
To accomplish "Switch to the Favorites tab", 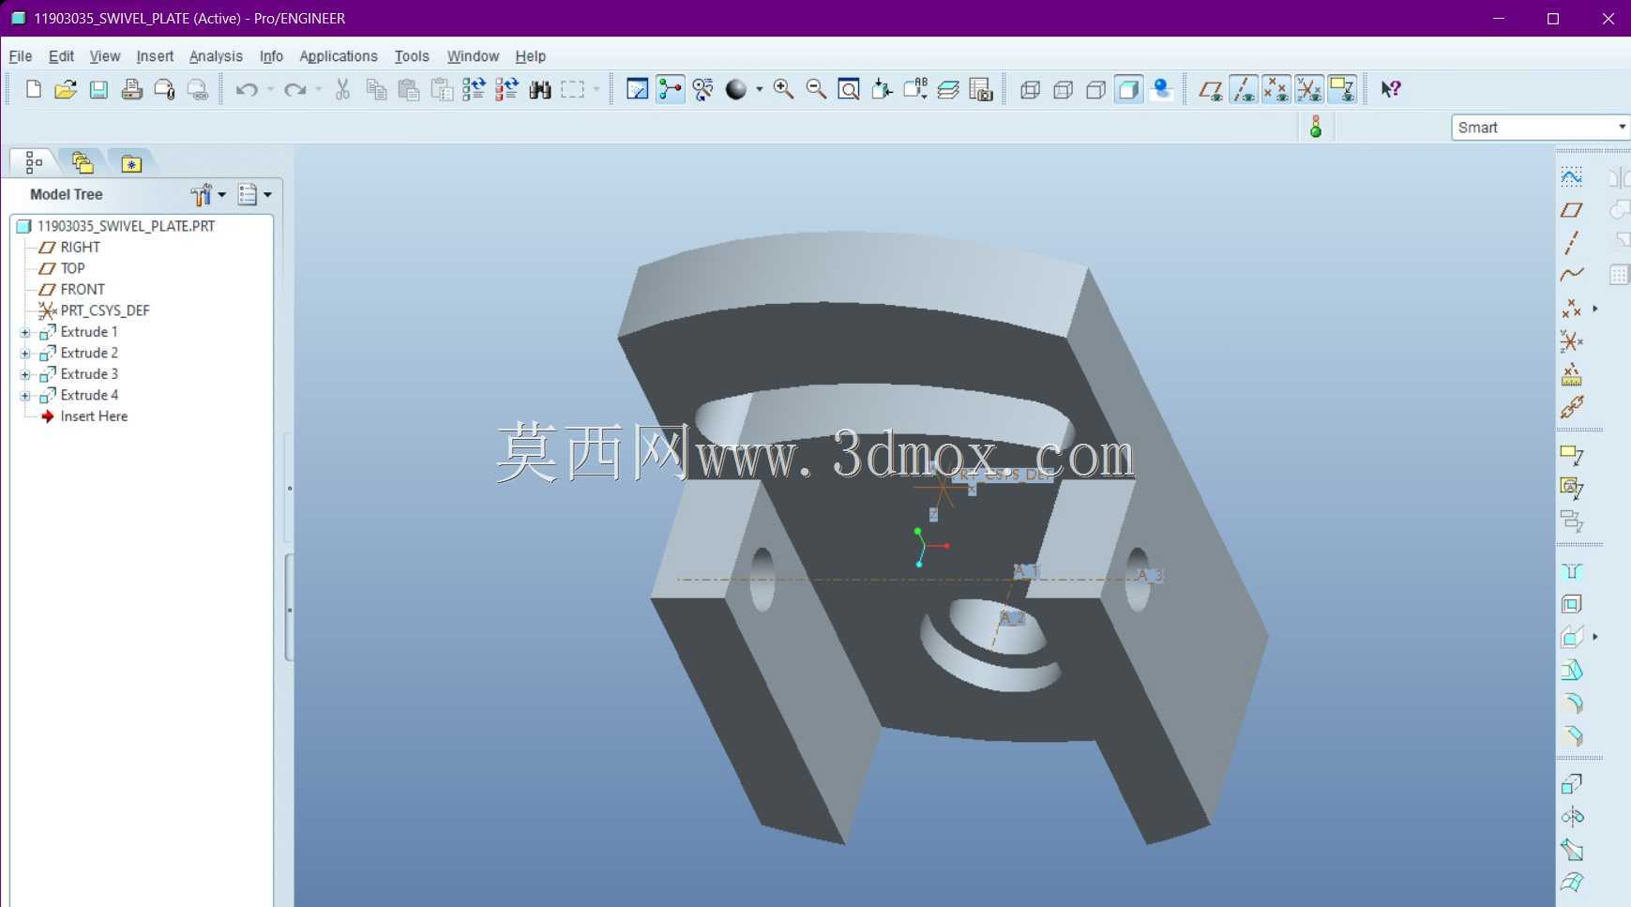I will (x=131, y=163).
